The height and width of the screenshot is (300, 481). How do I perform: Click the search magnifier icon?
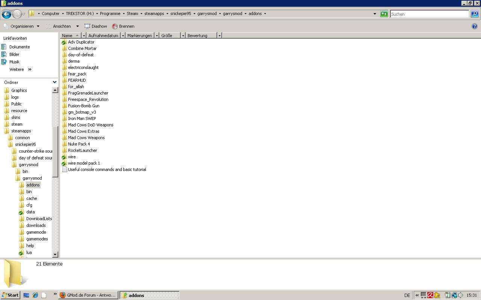point(475,14)
